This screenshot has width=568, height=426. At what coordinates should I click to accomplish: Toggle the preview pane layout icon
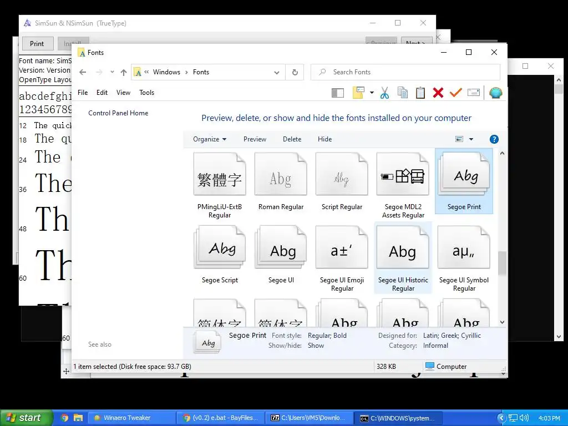tap(338, 93)
